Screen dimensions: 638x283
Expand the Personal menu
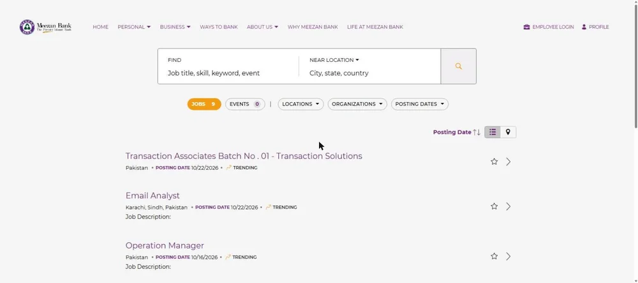[x=134, y=27]
